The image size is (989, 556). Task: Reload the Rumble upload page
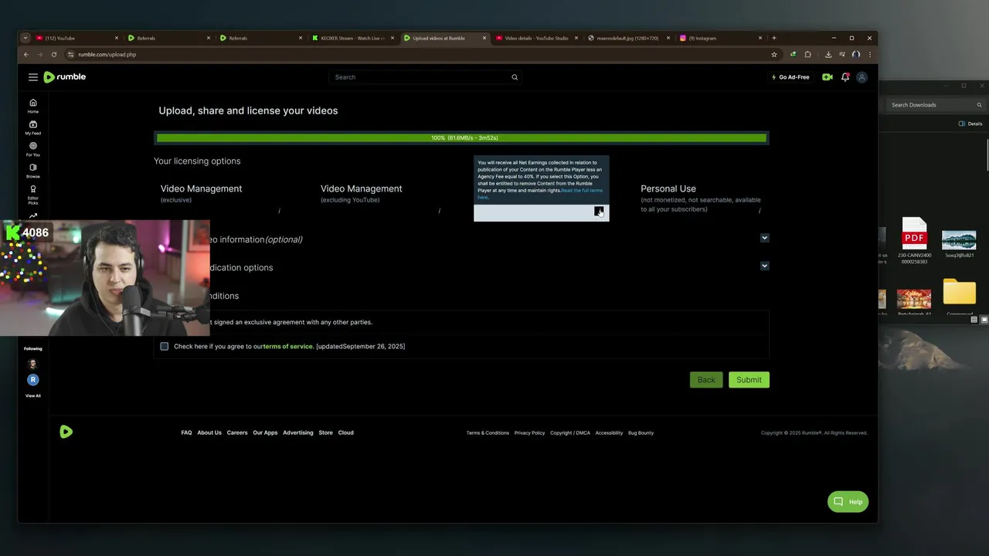[54, 55]
